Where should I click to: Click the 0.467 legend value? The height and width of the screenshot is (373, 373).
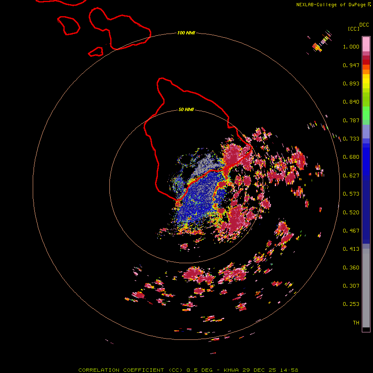pyautogui.click(x=351, y=231)
